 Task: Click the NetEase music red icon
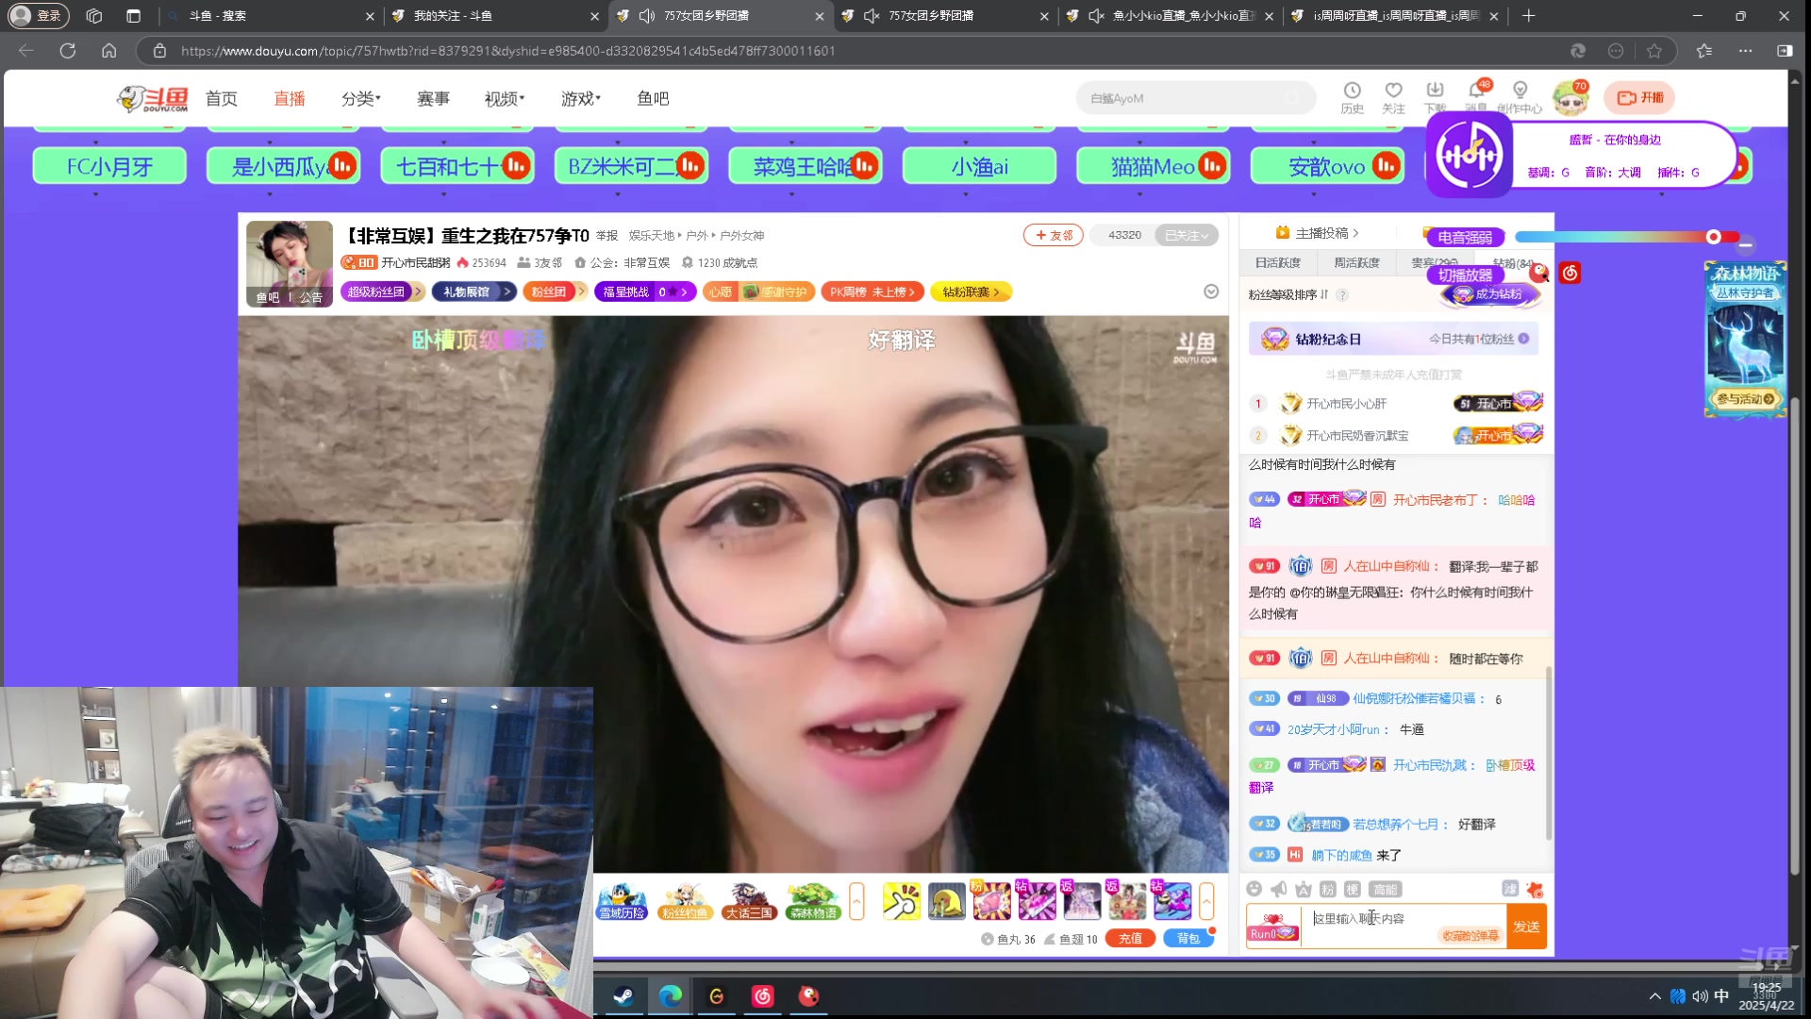tap(1570, 274)
